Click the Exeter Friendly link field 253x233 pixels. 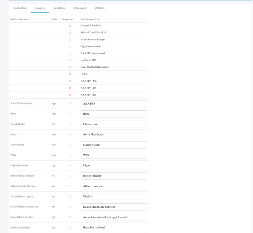(x=114, y=176)
